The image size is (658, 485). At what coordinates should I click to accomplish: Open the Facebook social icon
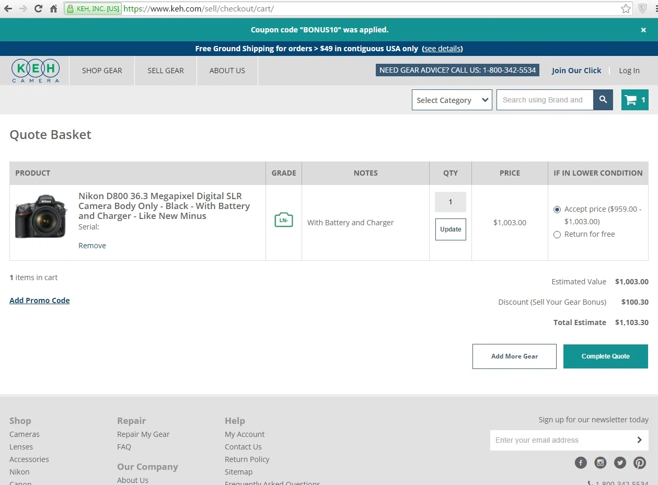pyautogui.click(x=581, y=463)
